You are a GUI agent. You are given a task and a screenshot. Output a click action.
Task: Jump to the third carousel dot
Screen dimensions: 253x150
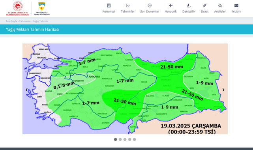click(x=125, y=139)
